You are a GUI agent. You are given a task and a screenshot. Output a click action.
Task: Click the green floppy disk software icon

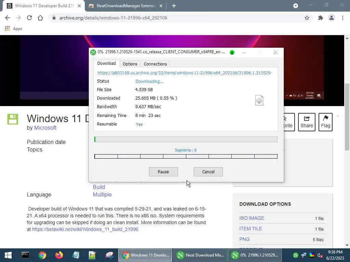[x=13, y=119]
